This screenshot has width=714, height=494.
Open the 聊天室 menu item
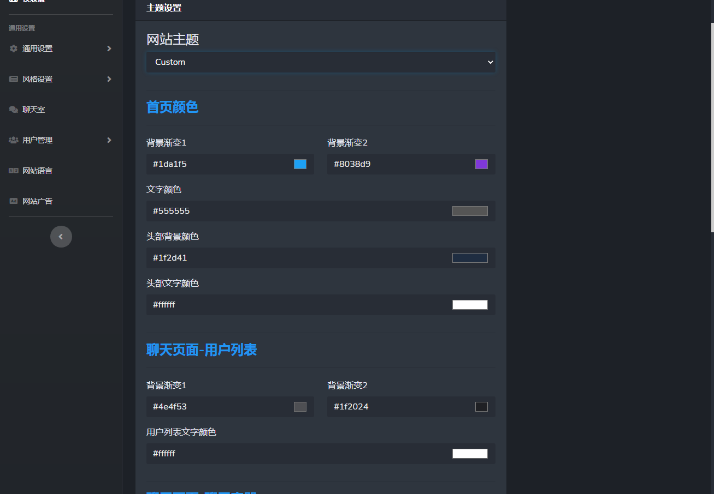[x=34, y=110]
